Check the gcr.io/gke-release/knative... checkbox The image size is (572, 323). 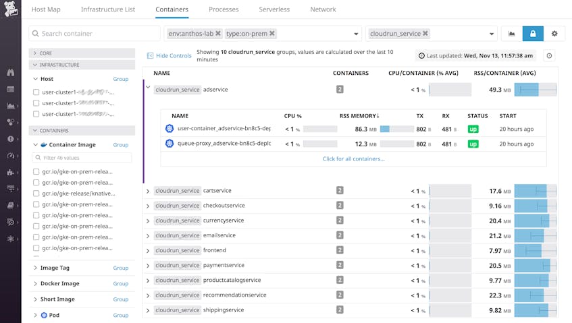pyautogui.click(x=36, y=194)
